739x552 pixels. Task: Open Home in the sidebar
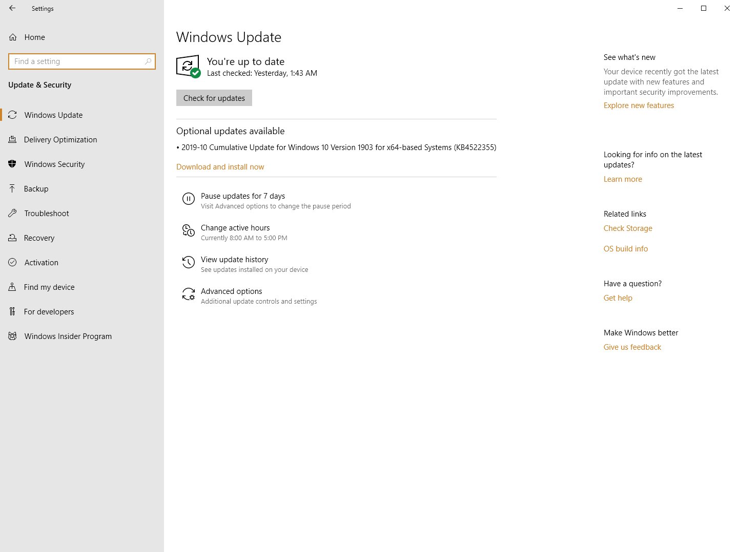(82, 37)
